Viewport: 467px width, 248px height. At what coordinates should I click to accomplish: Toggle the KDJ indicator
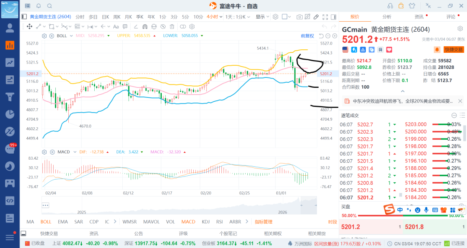pyautogui.click(x=205, y=222)
